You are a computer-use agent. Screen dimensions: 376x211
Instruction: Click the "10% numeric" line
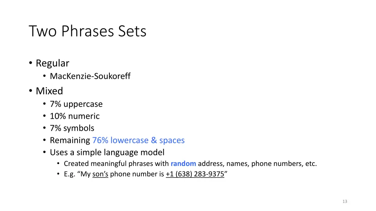[x=75, y=116]
